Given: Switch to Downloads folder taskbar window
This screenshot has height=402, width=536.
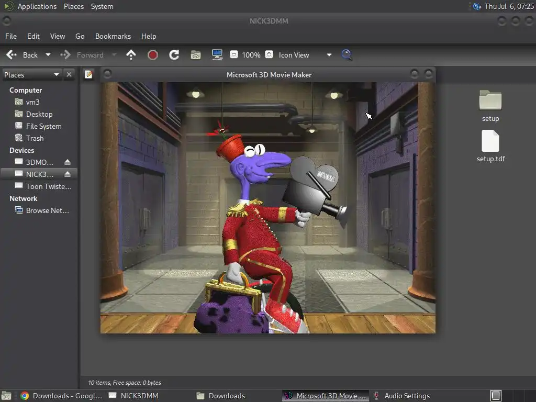Looking at the screenshot, I should pos(221,396).
